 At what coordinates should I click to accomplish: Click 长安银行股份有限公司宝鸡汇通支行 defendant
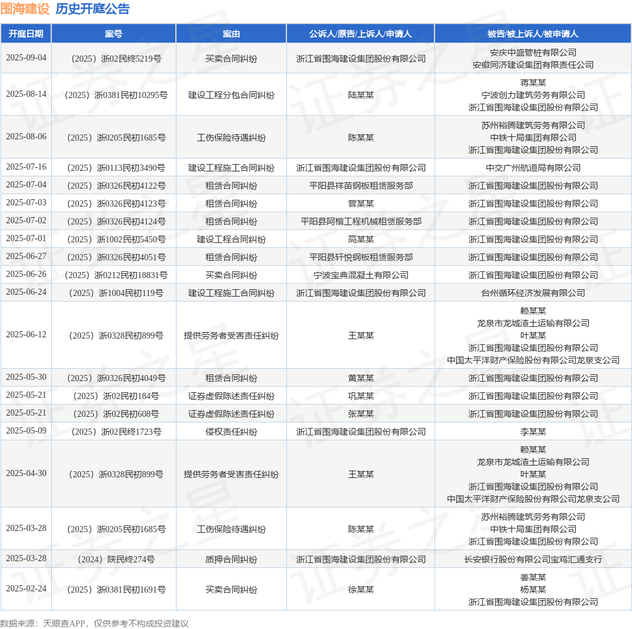click(533, 559)
